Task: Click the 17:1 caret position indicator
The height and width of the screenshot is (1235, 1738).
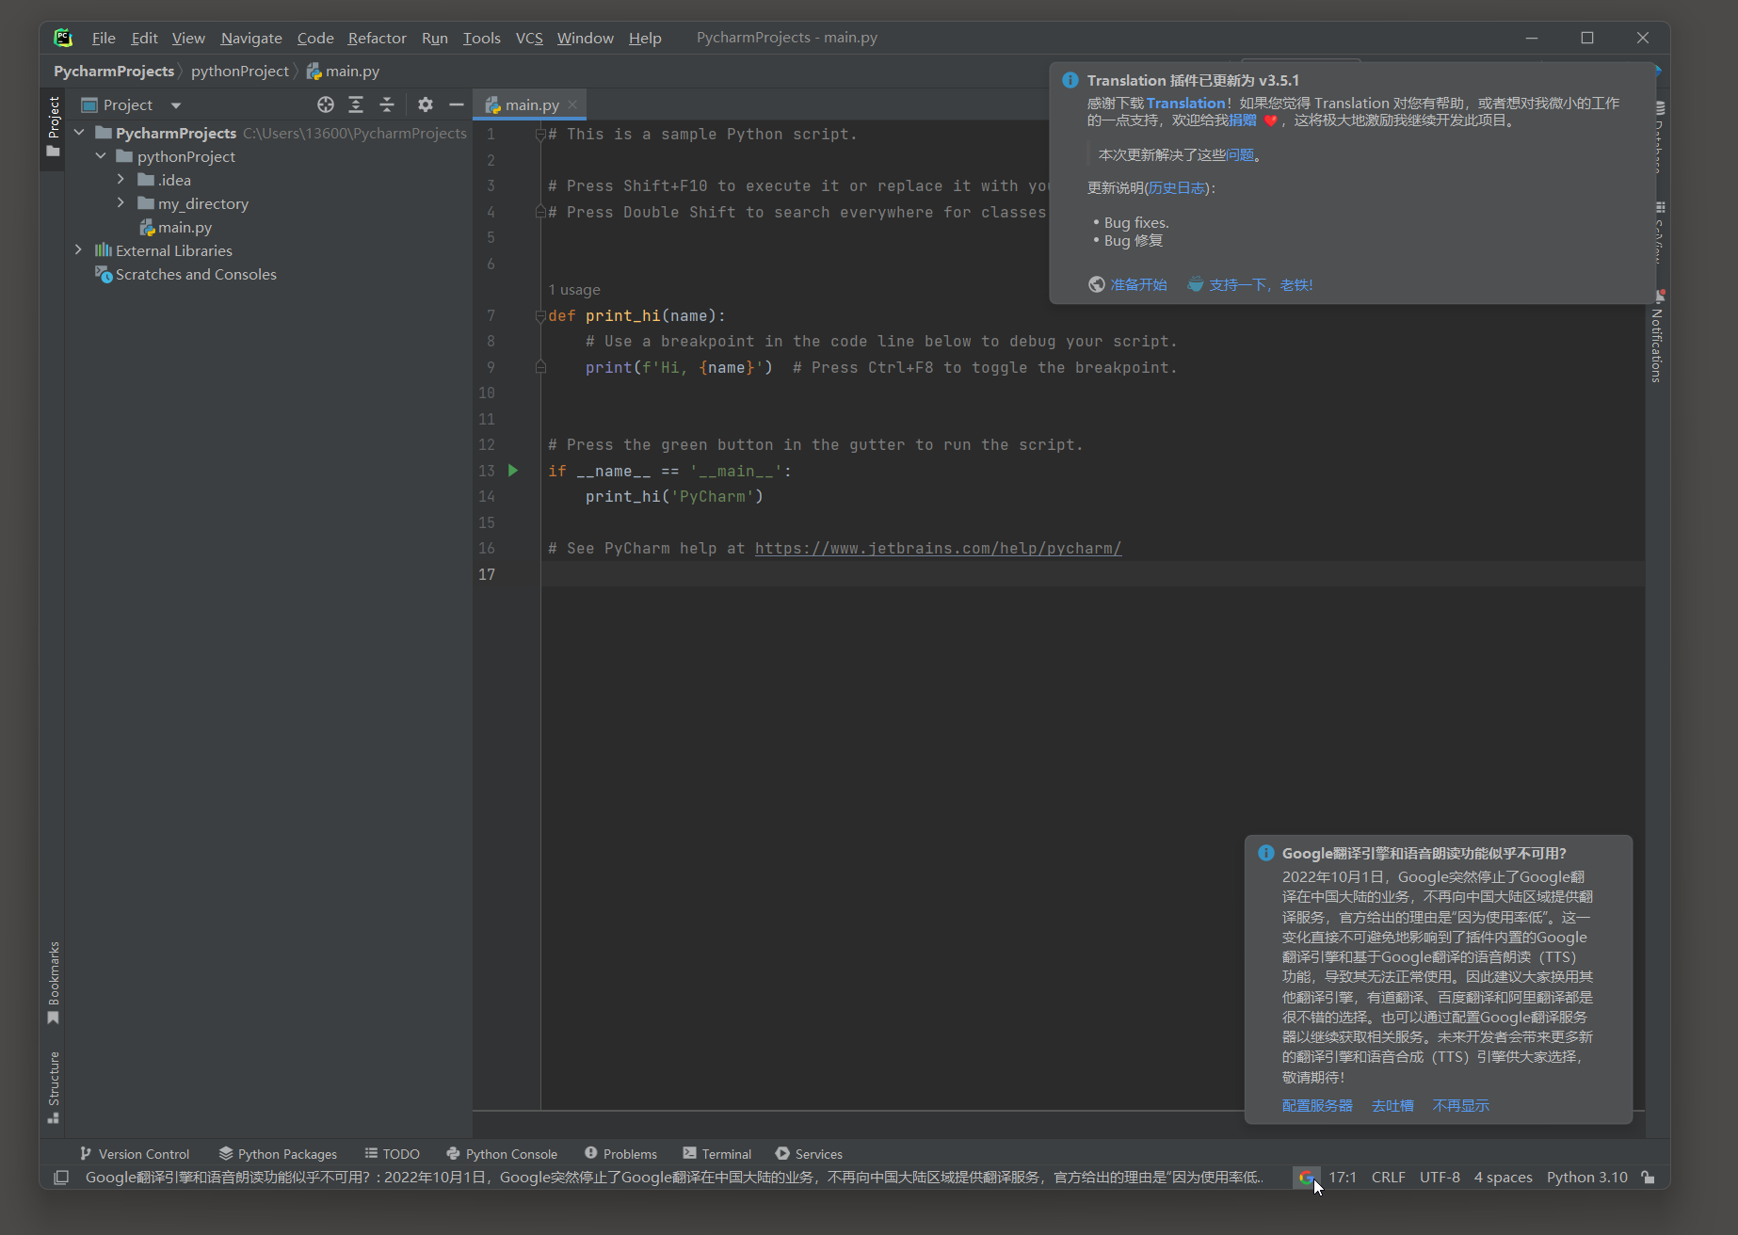Action: (x=1343, y=1178)
